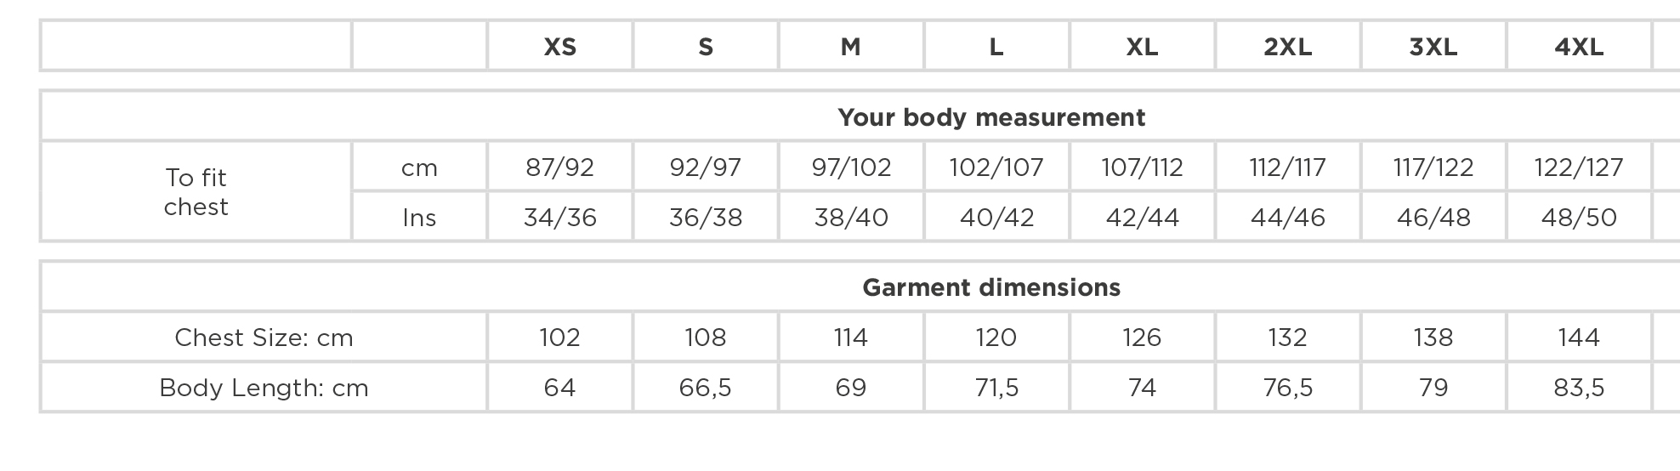Click the 40/42 inches cell for L
This screenshot has height=471, width=1680.
(996, 217)
